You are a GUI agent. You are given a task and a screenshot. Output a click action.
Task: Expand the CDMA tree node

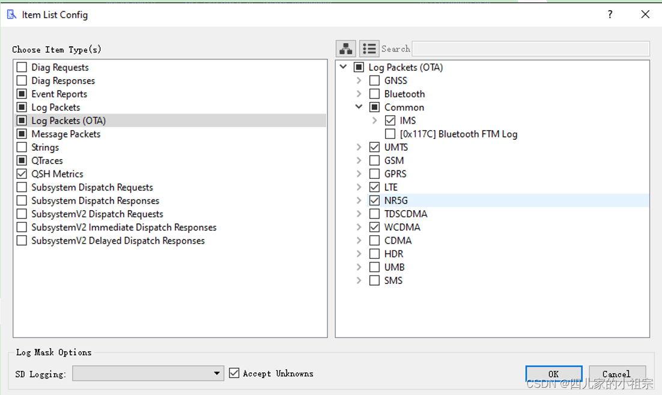(359, 240)
